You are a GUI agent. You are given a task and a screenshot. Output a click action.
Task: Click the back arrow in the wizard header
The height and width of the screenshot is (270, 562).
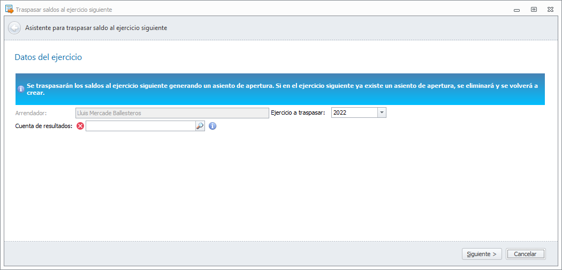(14, 28)
